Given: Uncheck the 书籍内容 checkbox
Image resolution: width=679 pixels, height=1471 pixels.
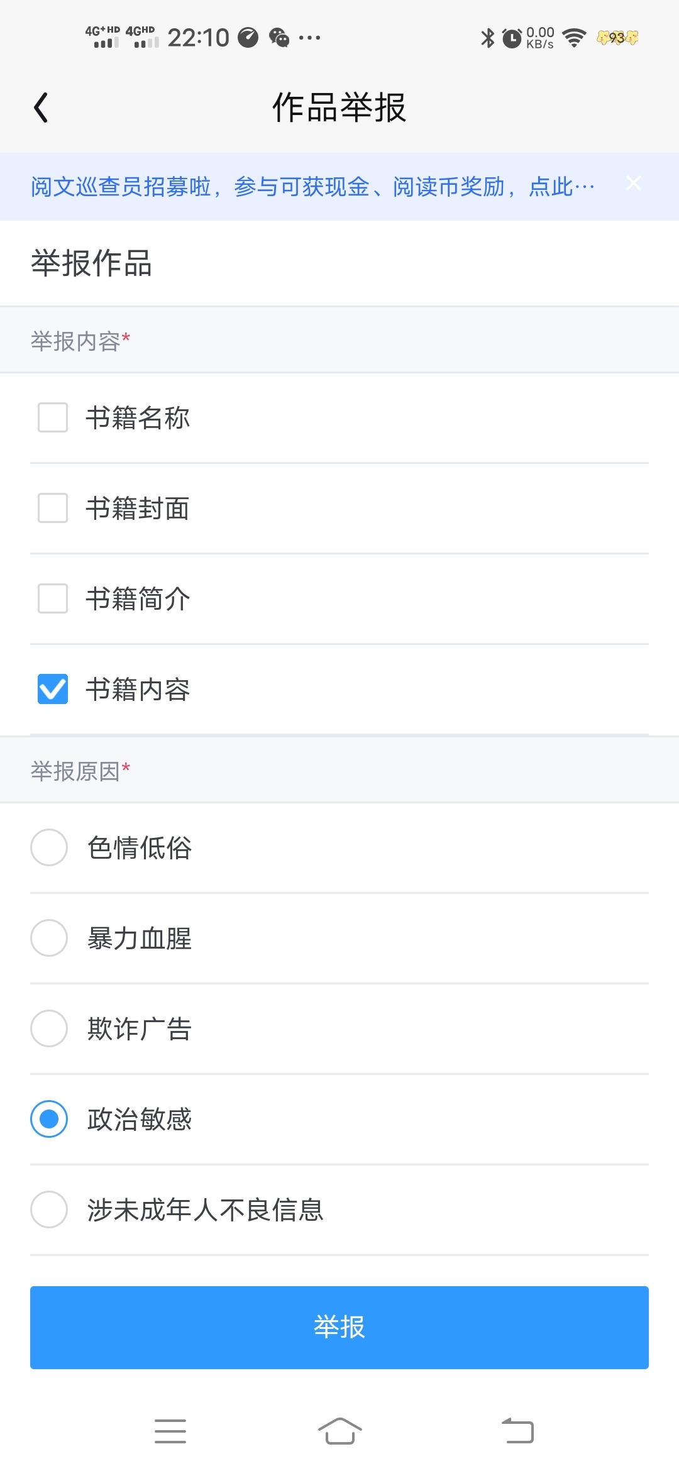Looking at the screenshot, I should coord(53,689).
